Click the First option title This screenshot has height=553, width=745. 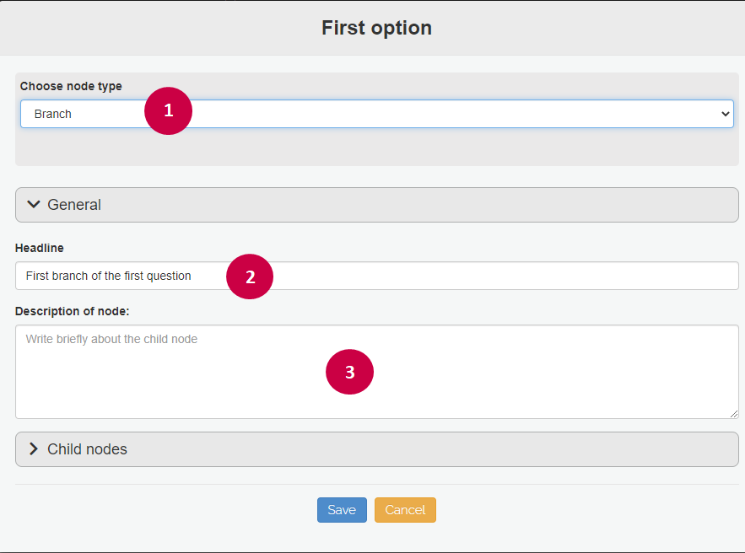pyautogui.click(x=377, y=28)
